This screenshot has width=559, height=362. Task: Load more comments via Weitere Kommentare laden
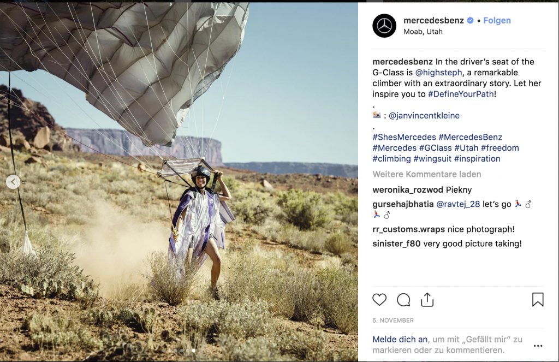click(427, 174)
